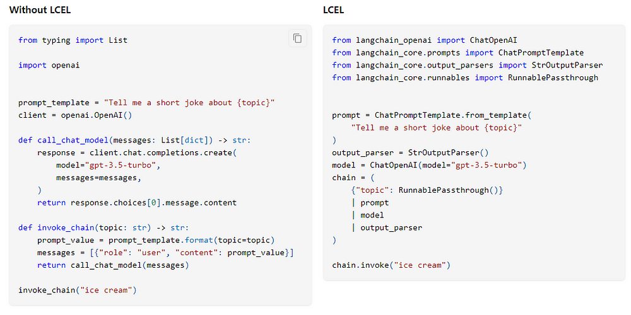
Task: Click the 'import openai' line
Action: point(49,65)
